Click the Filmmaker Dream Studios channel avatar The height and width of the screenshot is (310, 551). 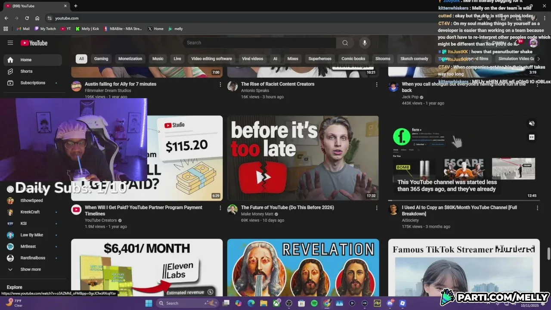click(x=76, y=86)
